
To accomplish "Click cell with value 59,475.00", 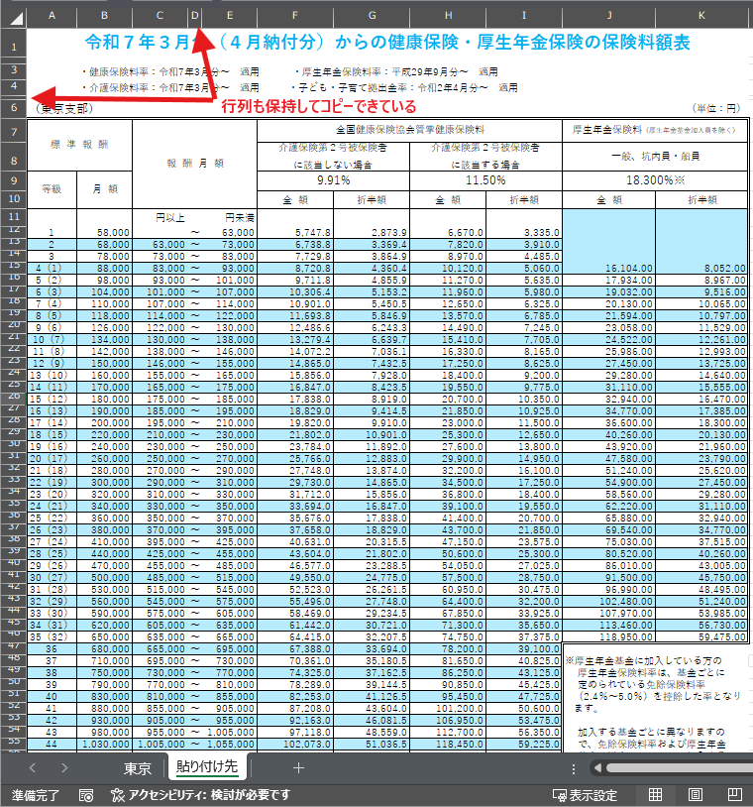I will coord(701,636).
